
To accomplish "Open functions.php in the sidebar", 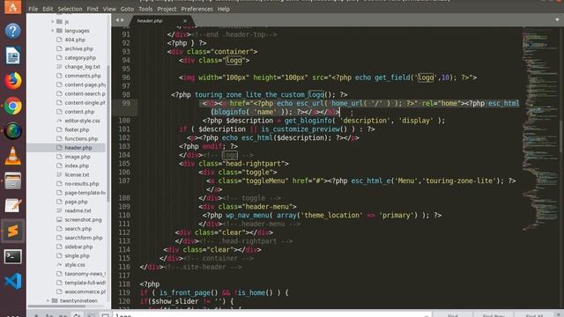I will (81, 139).
